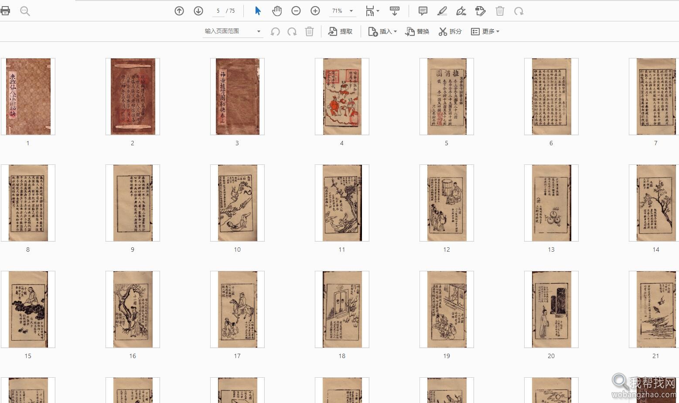The width and height of the screenshot is (679, 403).
Task: Click the top toolbar rotate icon
Action: [x=519, y=11]
